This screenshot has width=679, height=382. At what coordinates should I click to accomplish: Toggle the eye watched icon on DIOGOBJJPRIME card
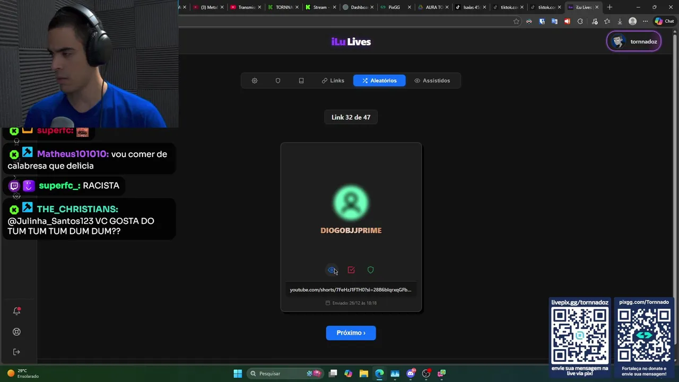tap(332, 270)
